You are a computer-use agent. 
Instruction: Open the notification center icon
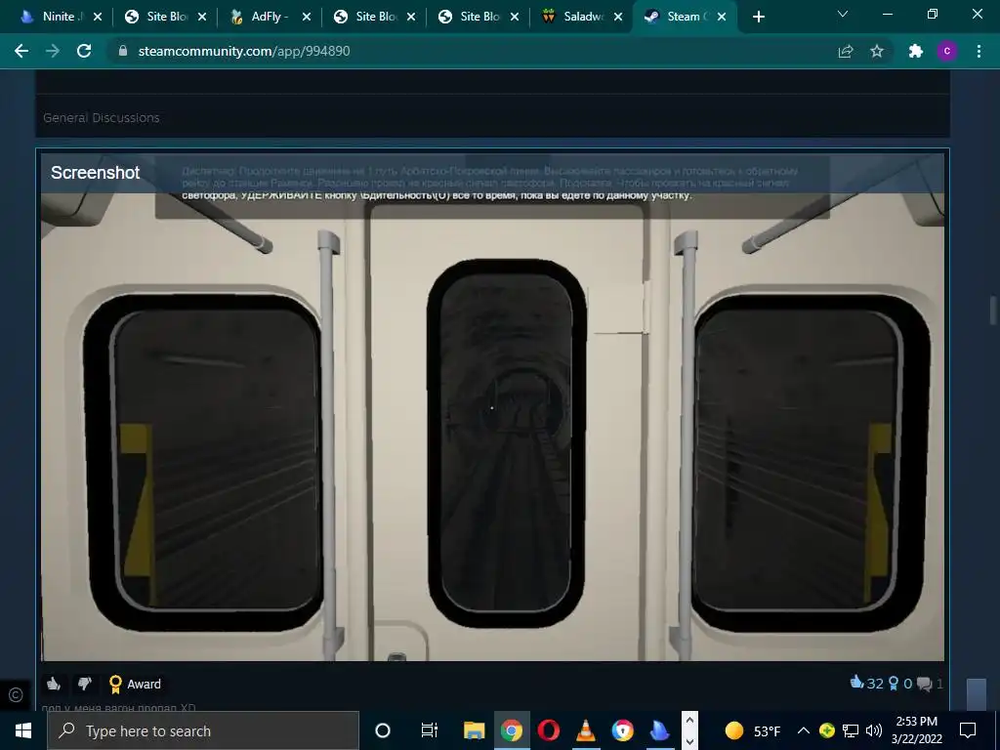point(968,730)
